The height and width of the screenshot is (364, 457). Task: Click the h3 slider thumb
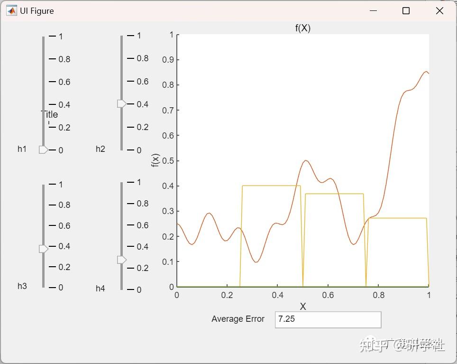[43, 248]
